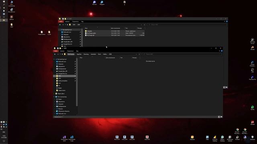
Task: Select the Blender desktop icon
Action: pyautogui.click(x=253, y=48)
